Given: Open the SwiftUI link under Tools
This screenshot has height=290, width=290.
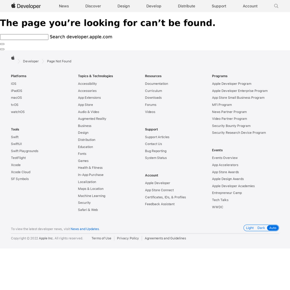Looking at the screenshot, I should [x=16, y=144].
